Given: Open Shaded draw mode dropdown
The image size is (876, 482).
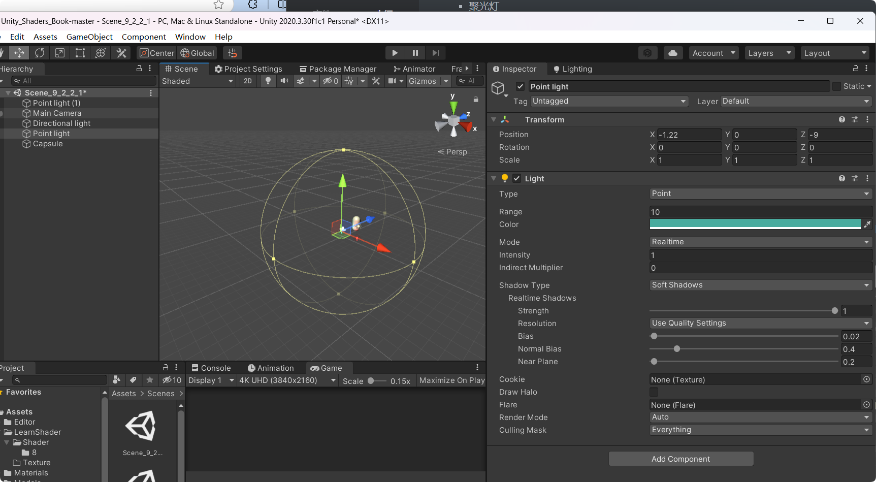Looking at the screenshot, I should 198,81.
